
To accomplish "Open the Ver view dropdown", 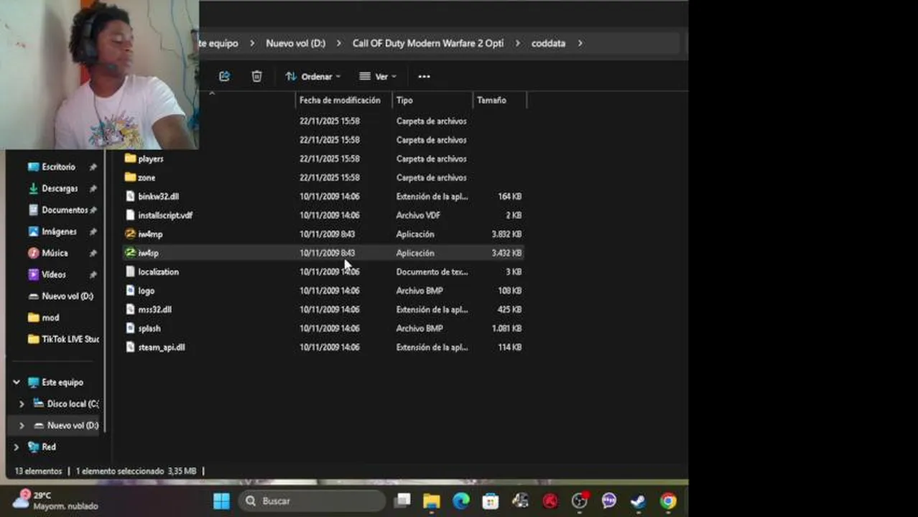I will coord(378,76).
